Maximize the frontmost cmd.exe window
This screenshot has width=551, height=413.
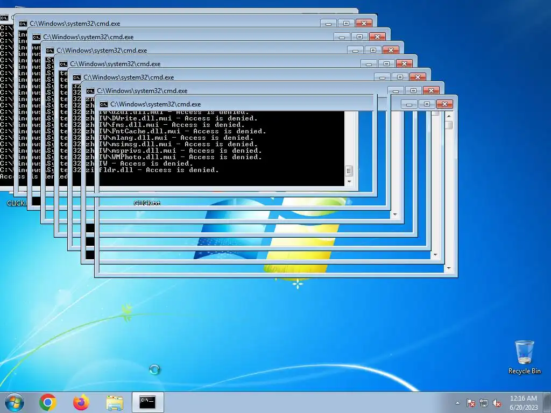click(x=427, y=104)
